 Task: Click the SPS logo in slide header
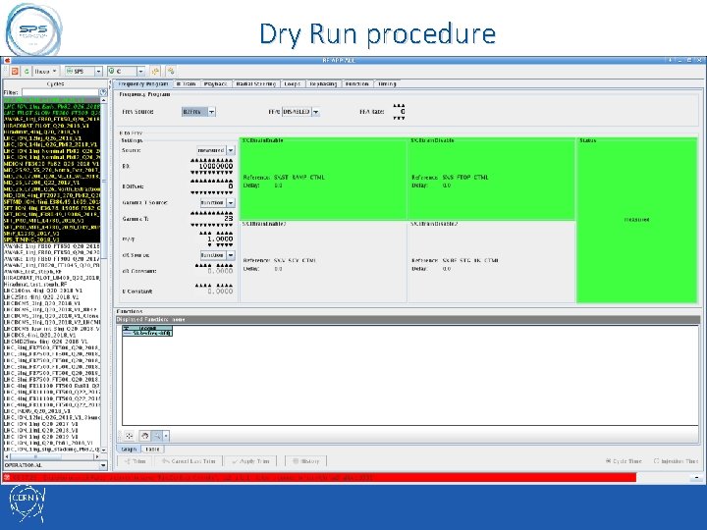(x=33, y=29)
